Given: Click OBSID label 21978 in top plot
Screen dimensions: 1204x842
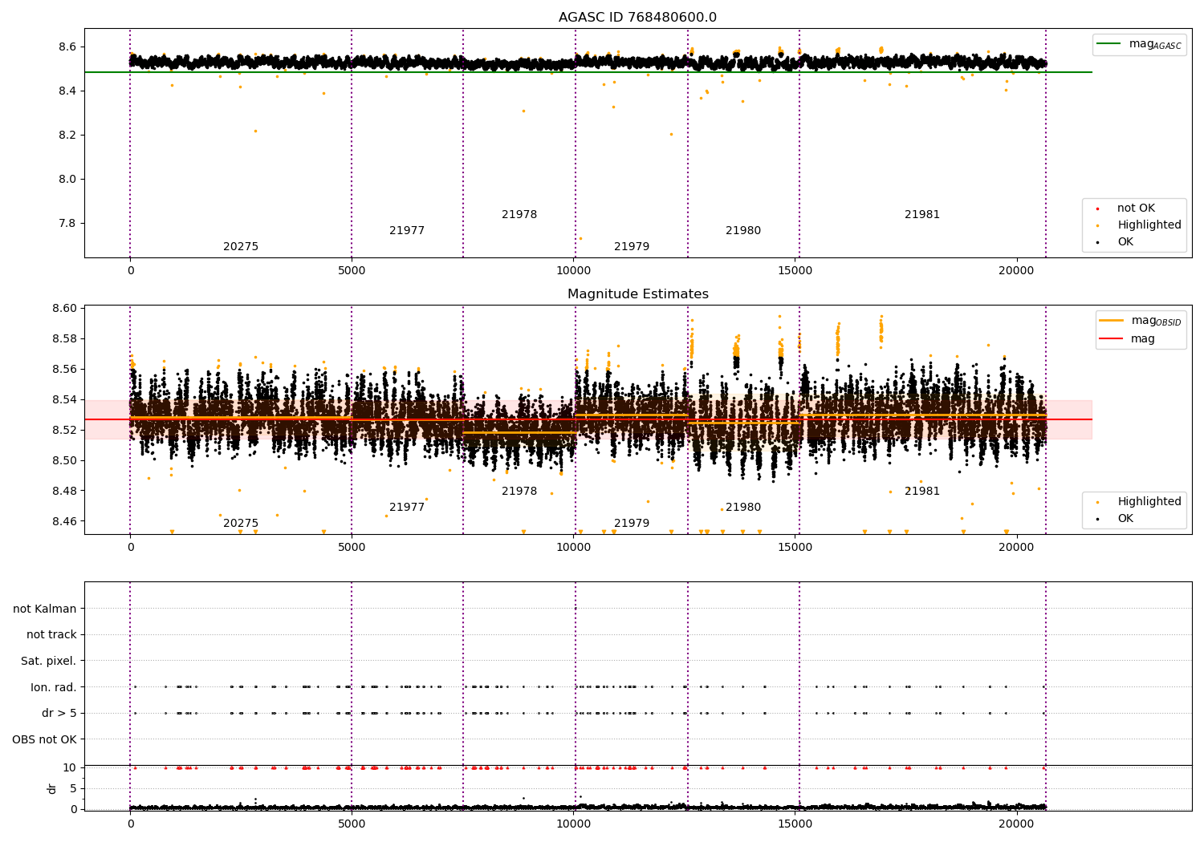Looking at the screenshot, I should coord(519,215).
